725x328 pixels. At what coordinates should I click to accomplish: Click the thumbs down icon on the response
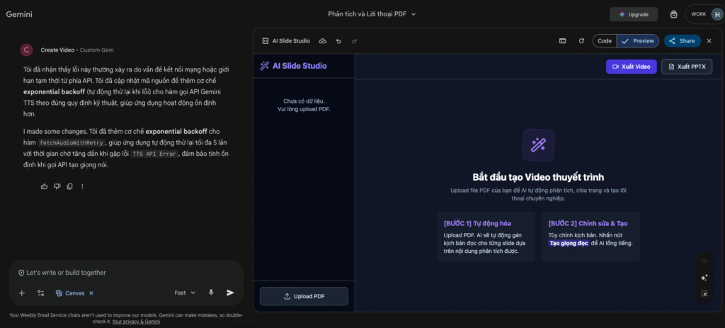[x=57, y=186]
